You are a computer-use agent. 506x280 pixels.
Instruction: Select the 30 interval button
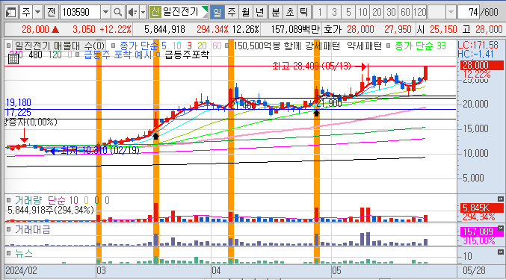(x=391, y=12)
